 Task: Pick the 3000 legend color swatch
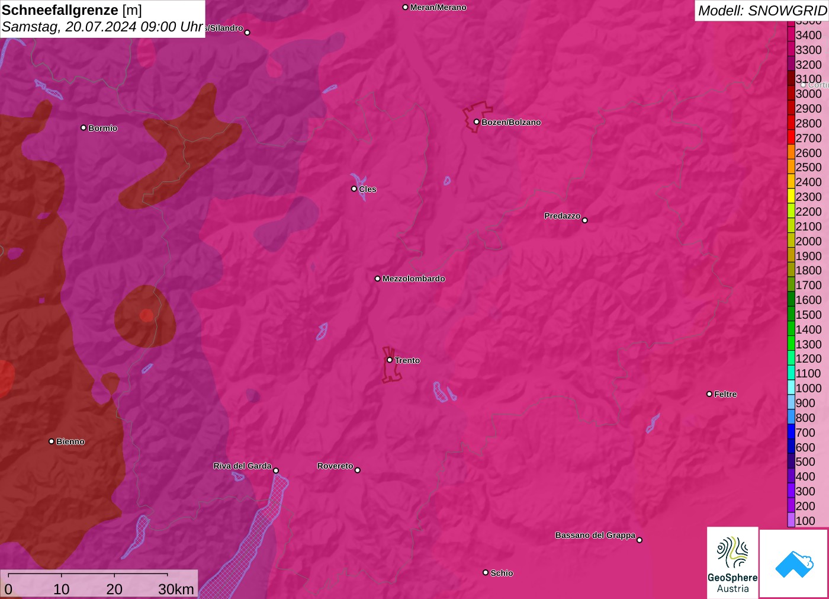pos(791,93)
